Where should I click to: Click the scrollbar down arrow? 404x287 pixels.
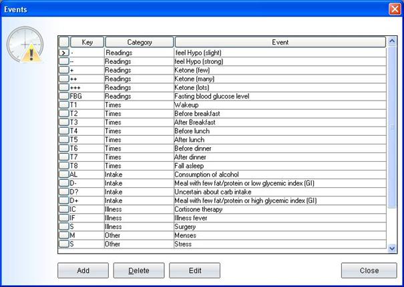click(x=392, y=248)
